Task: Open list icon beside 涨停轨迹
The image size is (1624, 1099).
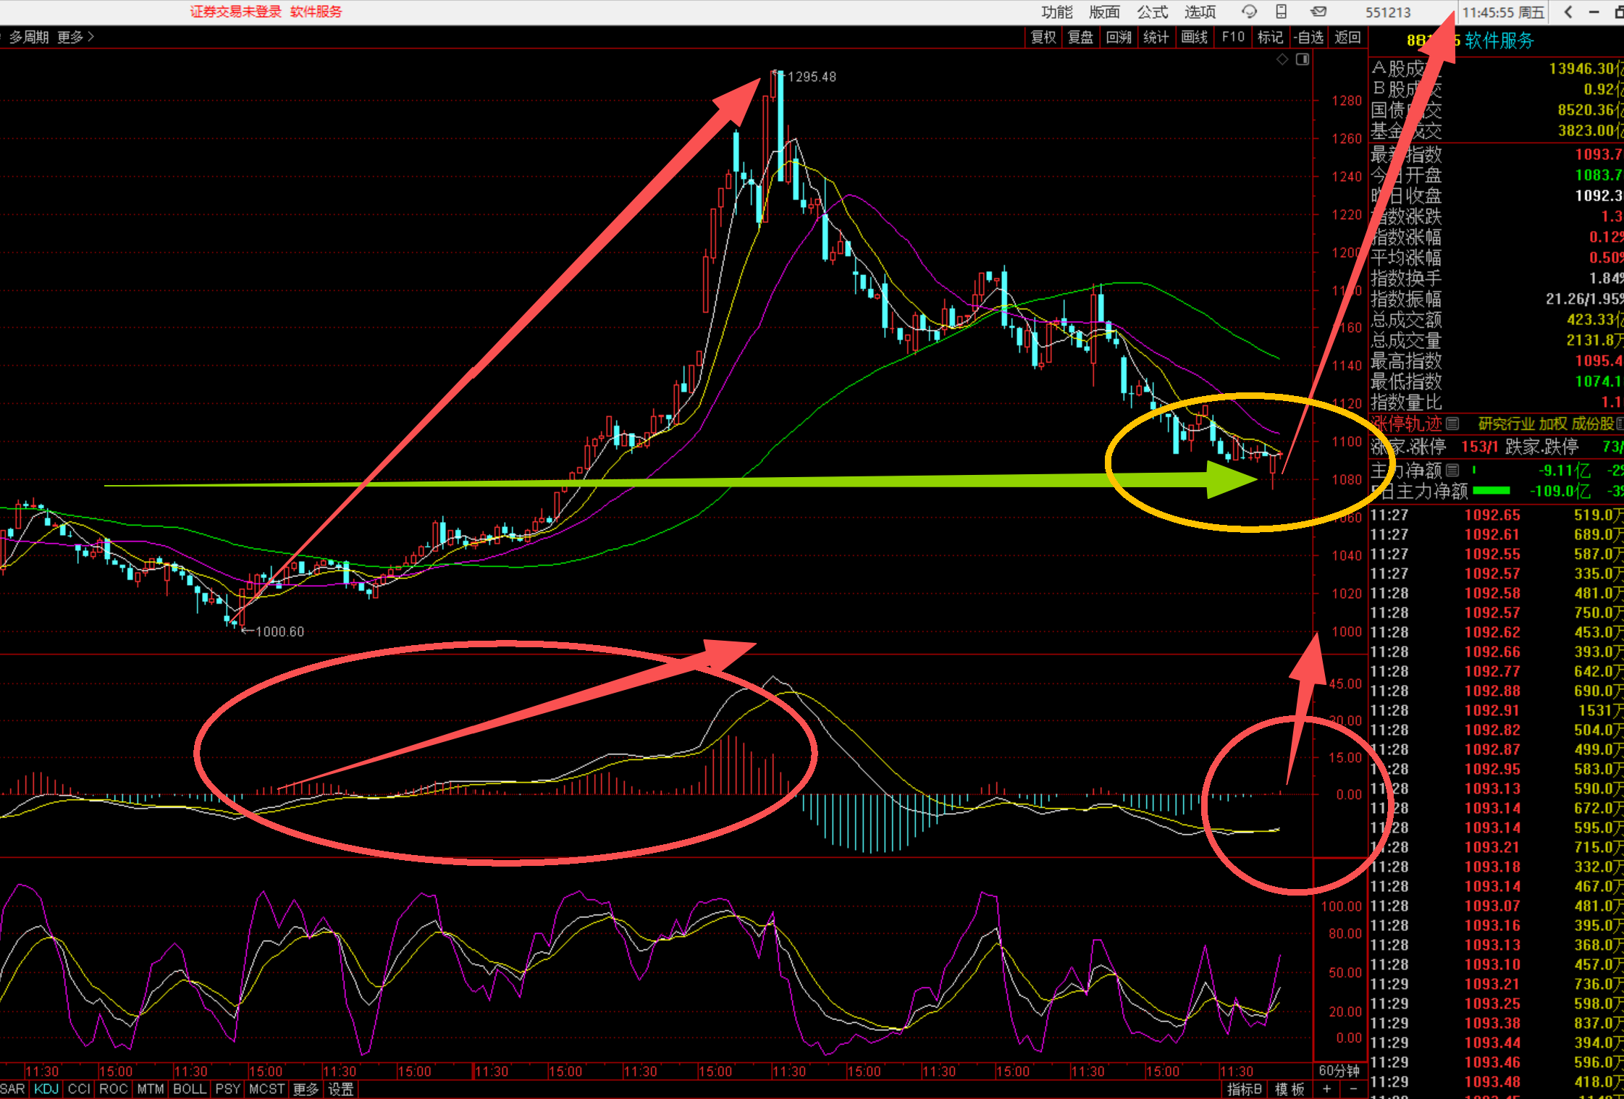Action: (x=1452, y=424)
